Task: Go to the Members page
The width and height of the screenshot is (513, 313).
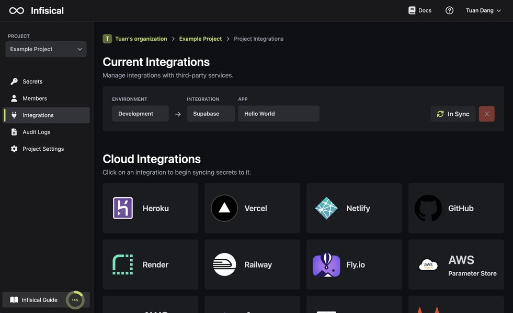Action: pos(46,98)
